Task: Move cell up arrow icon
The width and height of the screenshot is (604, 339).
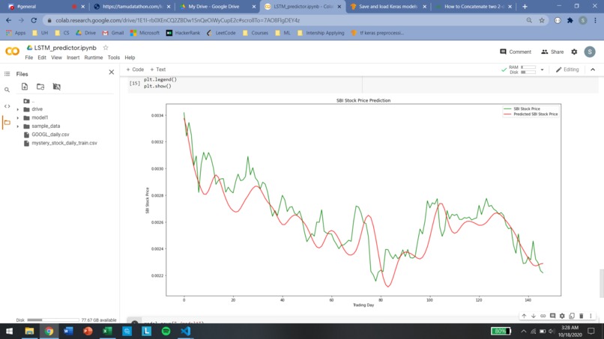Action: click(524, 316)
